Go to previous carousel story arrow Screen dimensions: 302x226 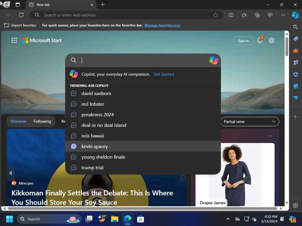pos(11,173)
